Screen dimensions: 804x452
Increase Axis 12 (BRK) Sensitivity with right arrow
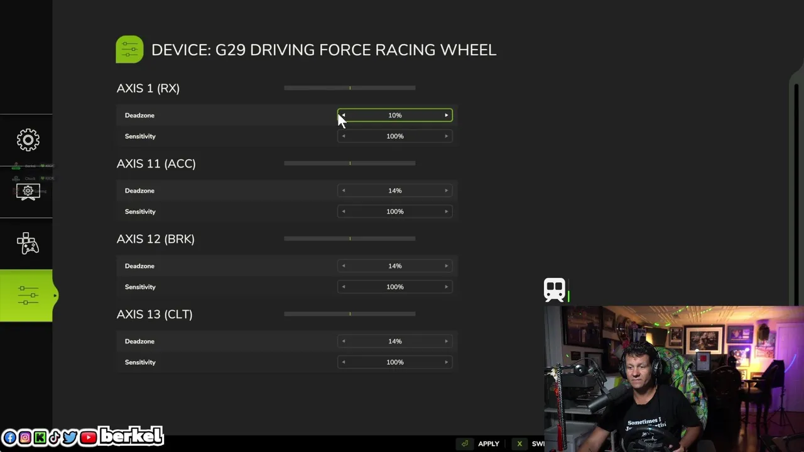[x=447, y=287]
